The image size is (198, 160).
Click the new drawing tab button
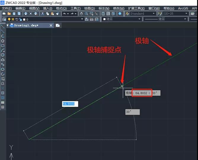pos(58,25)
